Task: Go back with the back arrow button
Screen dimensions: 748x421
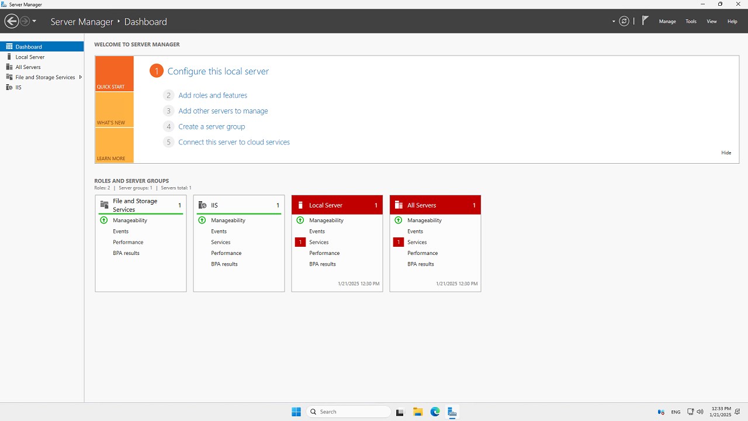Action: pyautogui.click(x=11, y=21)
